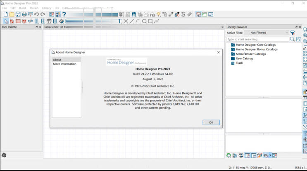Viewport: 307px width, 171px height.
Task: Open Help with the question mark icon
Action: pos(64,14)
